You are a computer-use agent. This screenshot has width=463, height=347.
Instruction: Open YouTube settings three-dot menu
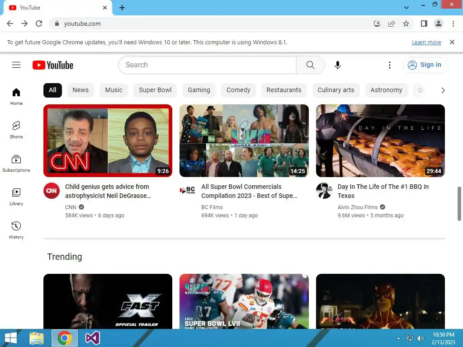click(x=389, y=65)
